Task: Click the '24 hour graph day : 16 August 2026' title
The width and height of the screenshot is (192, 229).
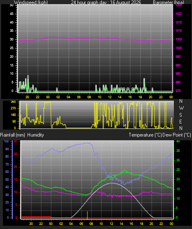Action: (x=106, y=2)
